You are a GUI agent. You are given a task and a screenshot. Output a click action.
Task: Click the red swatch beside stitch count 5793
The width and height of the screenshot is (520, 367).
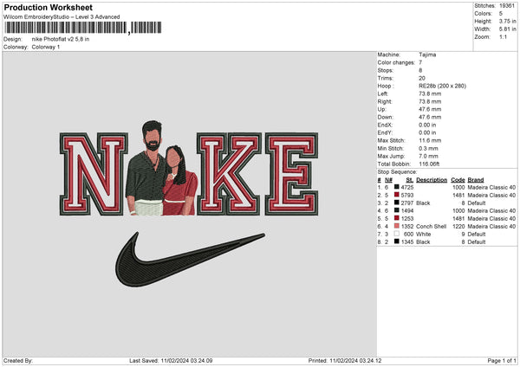pos(397,195)
